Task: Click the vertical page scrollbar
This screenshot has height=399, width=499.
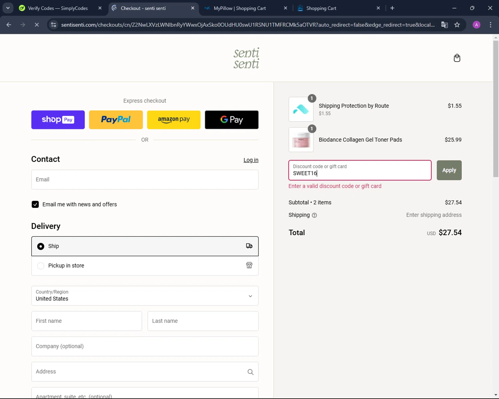Action: coord(496,109)
